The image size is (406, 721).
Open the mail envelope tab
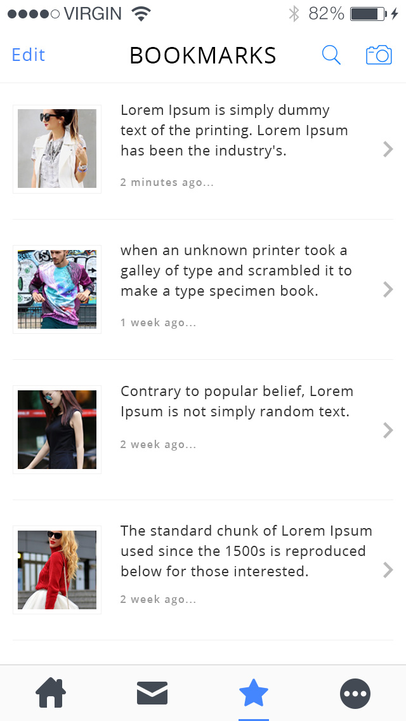point(152,693)
